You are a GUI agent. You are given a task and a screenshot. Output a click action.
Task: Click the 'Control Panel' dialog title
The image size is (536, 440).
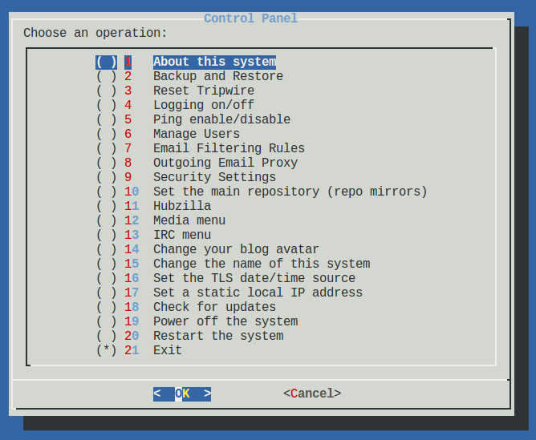[x=250, y=18]
